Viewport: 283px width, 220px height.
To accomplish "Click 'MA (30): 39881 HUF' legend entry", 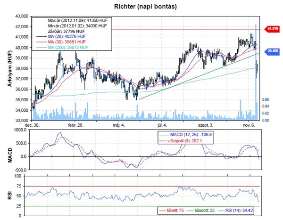I will point(67,42).
